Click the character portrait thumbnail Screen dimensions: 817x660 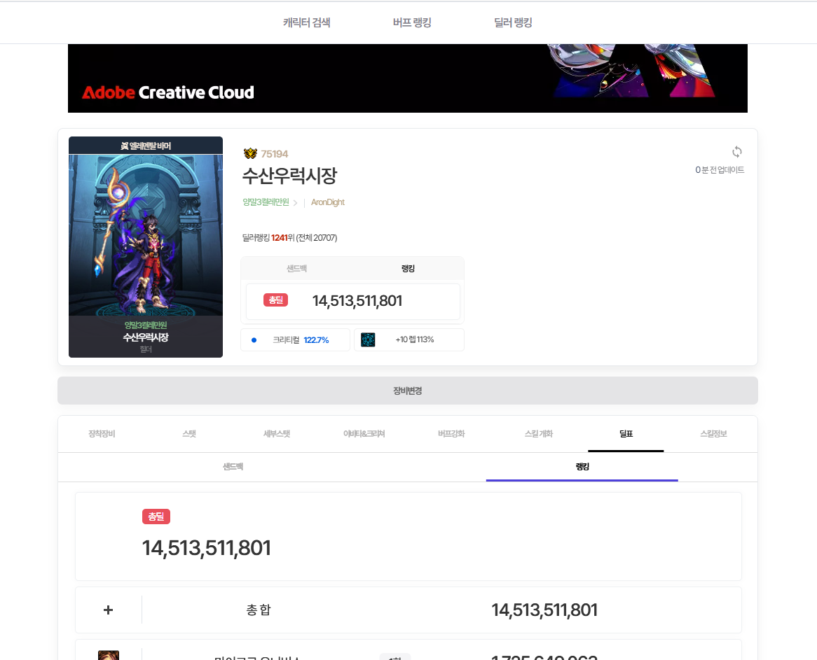tap(146, 247)
